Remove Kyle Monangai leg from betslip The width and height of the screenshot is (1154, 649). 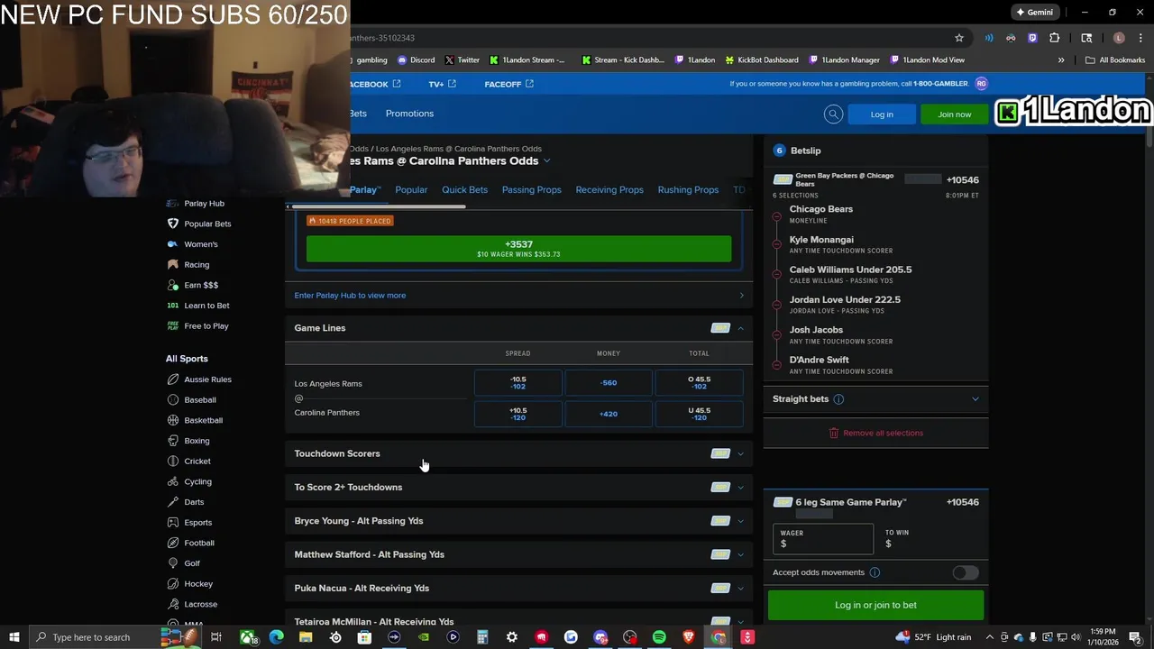776,245
